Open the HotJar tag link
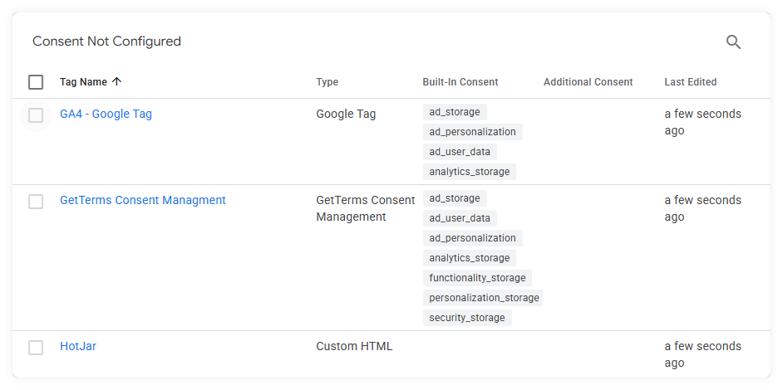 (78, 346)
